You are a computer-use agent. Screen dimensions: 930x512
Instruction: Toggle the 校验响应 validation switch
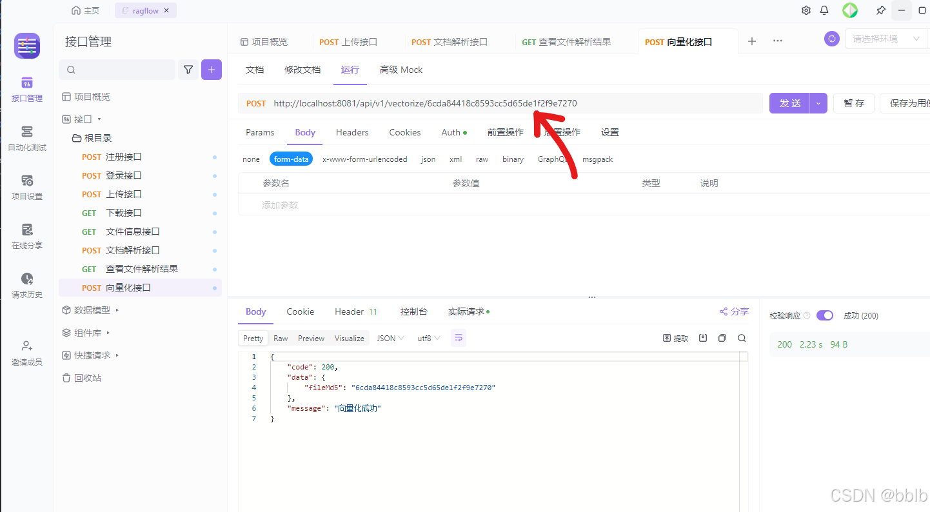pos(824,315)
